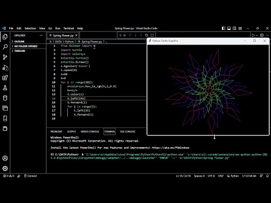
Task: Change file encoding UTF-8
Action: pyautogui.click(x=211, y=176)
